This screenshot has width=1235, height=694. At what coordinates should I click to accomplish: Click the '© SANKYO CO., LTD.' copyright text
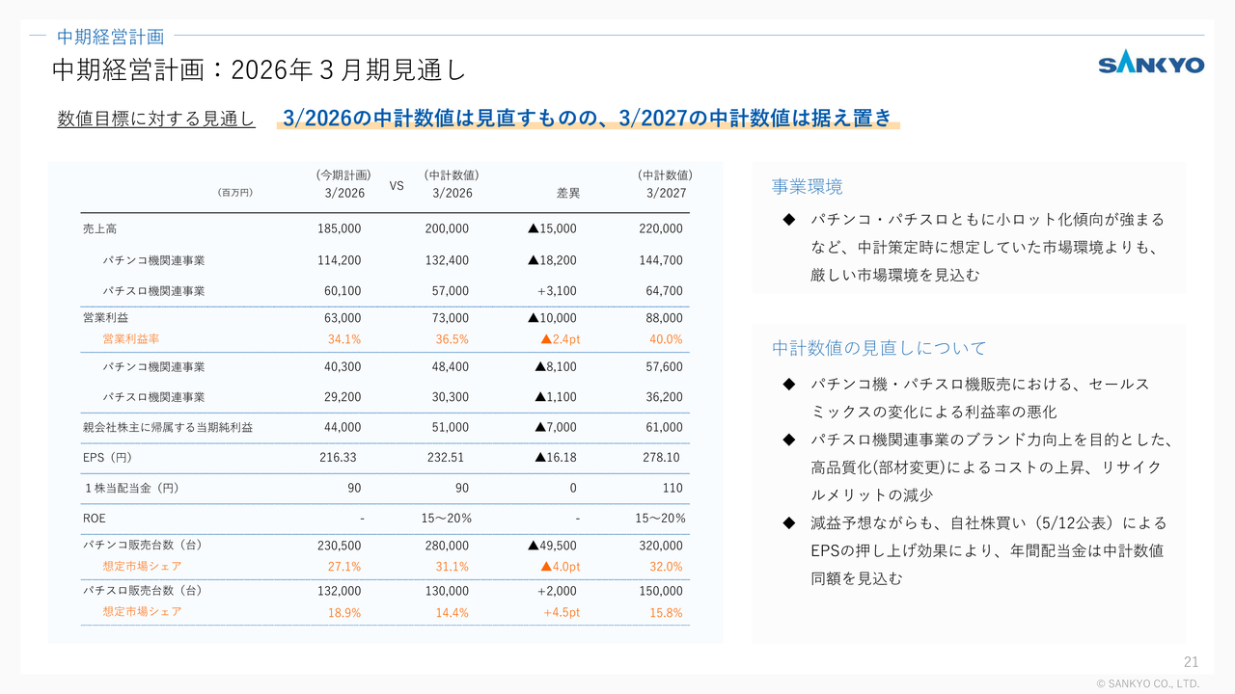pyautogui.click(x=1148, y=683)
